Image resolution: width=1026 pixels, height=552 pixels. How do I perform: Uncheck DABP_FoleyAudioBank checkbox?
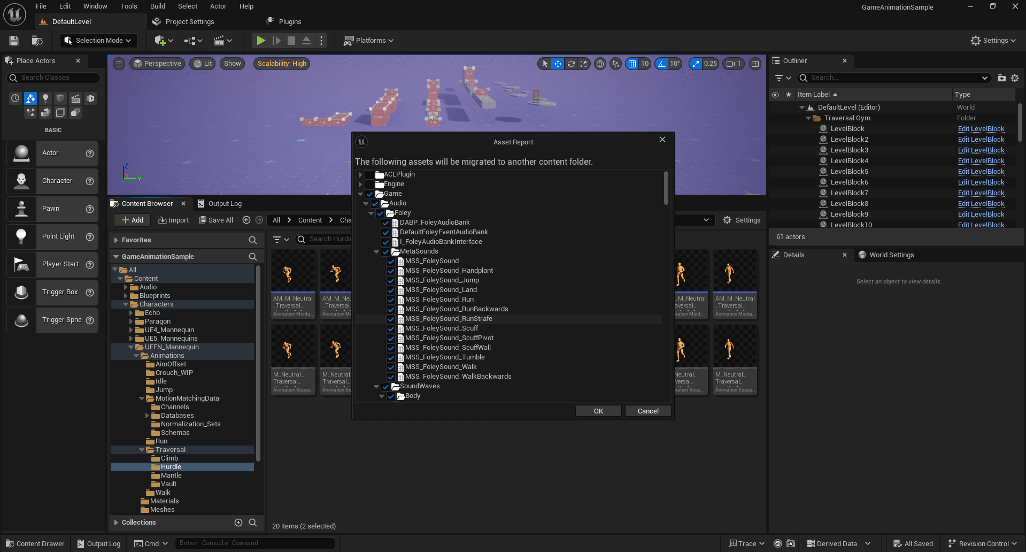point(385,223)
